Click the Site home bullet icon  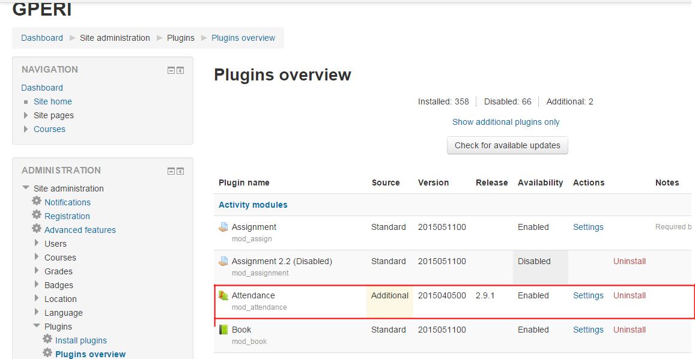pyautogui.click(x=26, y=102)
